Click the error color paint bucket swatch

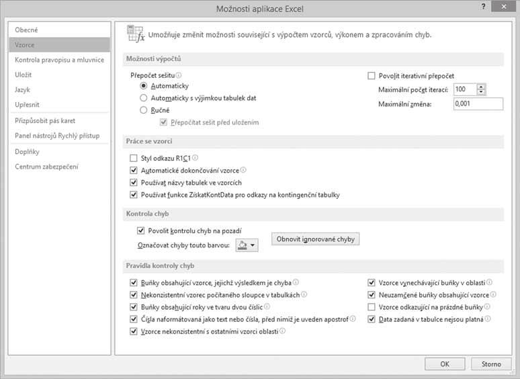[243, 245]
